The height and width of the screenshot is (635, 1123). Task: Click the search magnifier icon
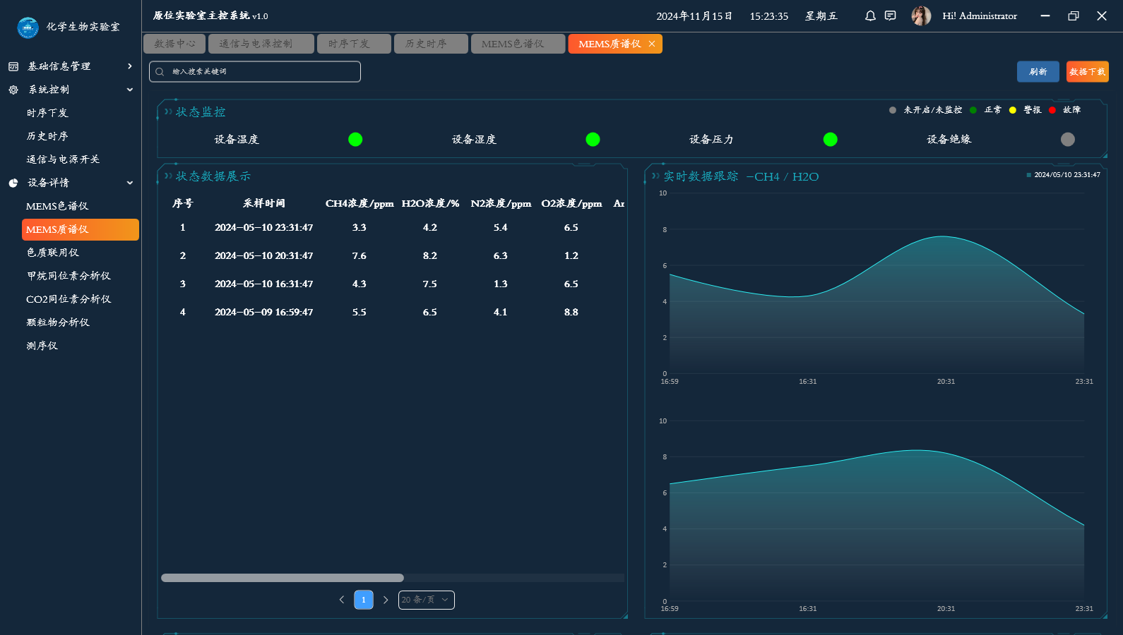click(160, 71)
